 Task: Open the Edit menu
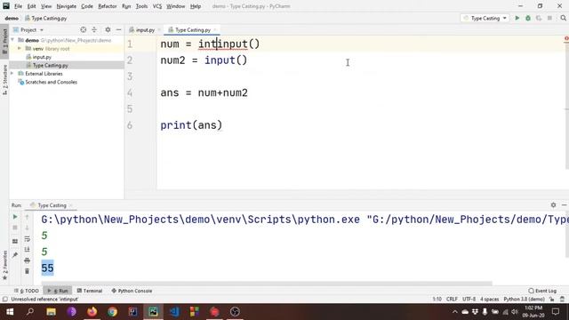click(32, 6)
